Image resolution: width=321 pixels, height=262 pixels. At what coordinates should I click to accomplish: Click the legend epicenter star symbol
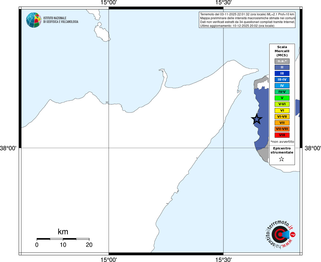pos(282,159)
